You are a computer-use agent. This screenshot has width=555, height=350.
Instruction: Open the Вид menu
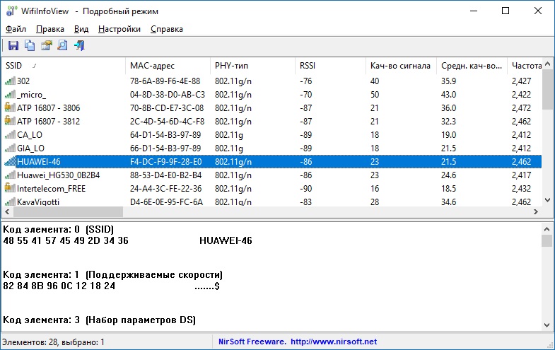tap(81, 29)
